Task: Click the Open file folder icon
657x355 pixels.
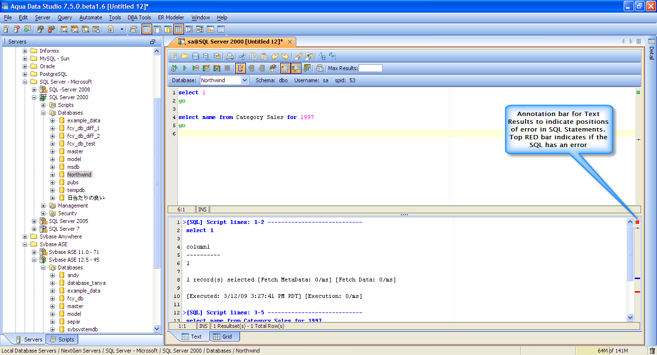Action: coord(185,56)
